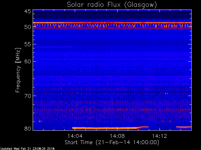Select the 50 MHz frequency tick label
Screen dimensions: 201x150
[27, 27]
